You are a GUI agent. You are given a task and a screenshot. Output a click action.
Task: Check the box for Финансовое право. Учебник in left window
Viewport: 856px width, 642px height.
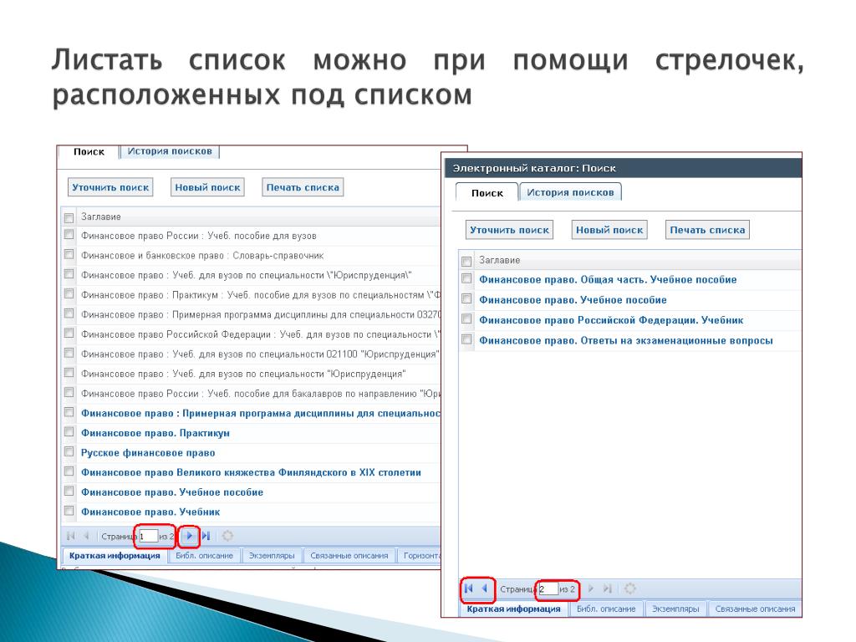point(69,511)
